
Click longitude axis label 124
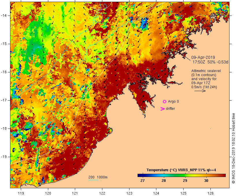pyautogui.click(x=156, y=193)
